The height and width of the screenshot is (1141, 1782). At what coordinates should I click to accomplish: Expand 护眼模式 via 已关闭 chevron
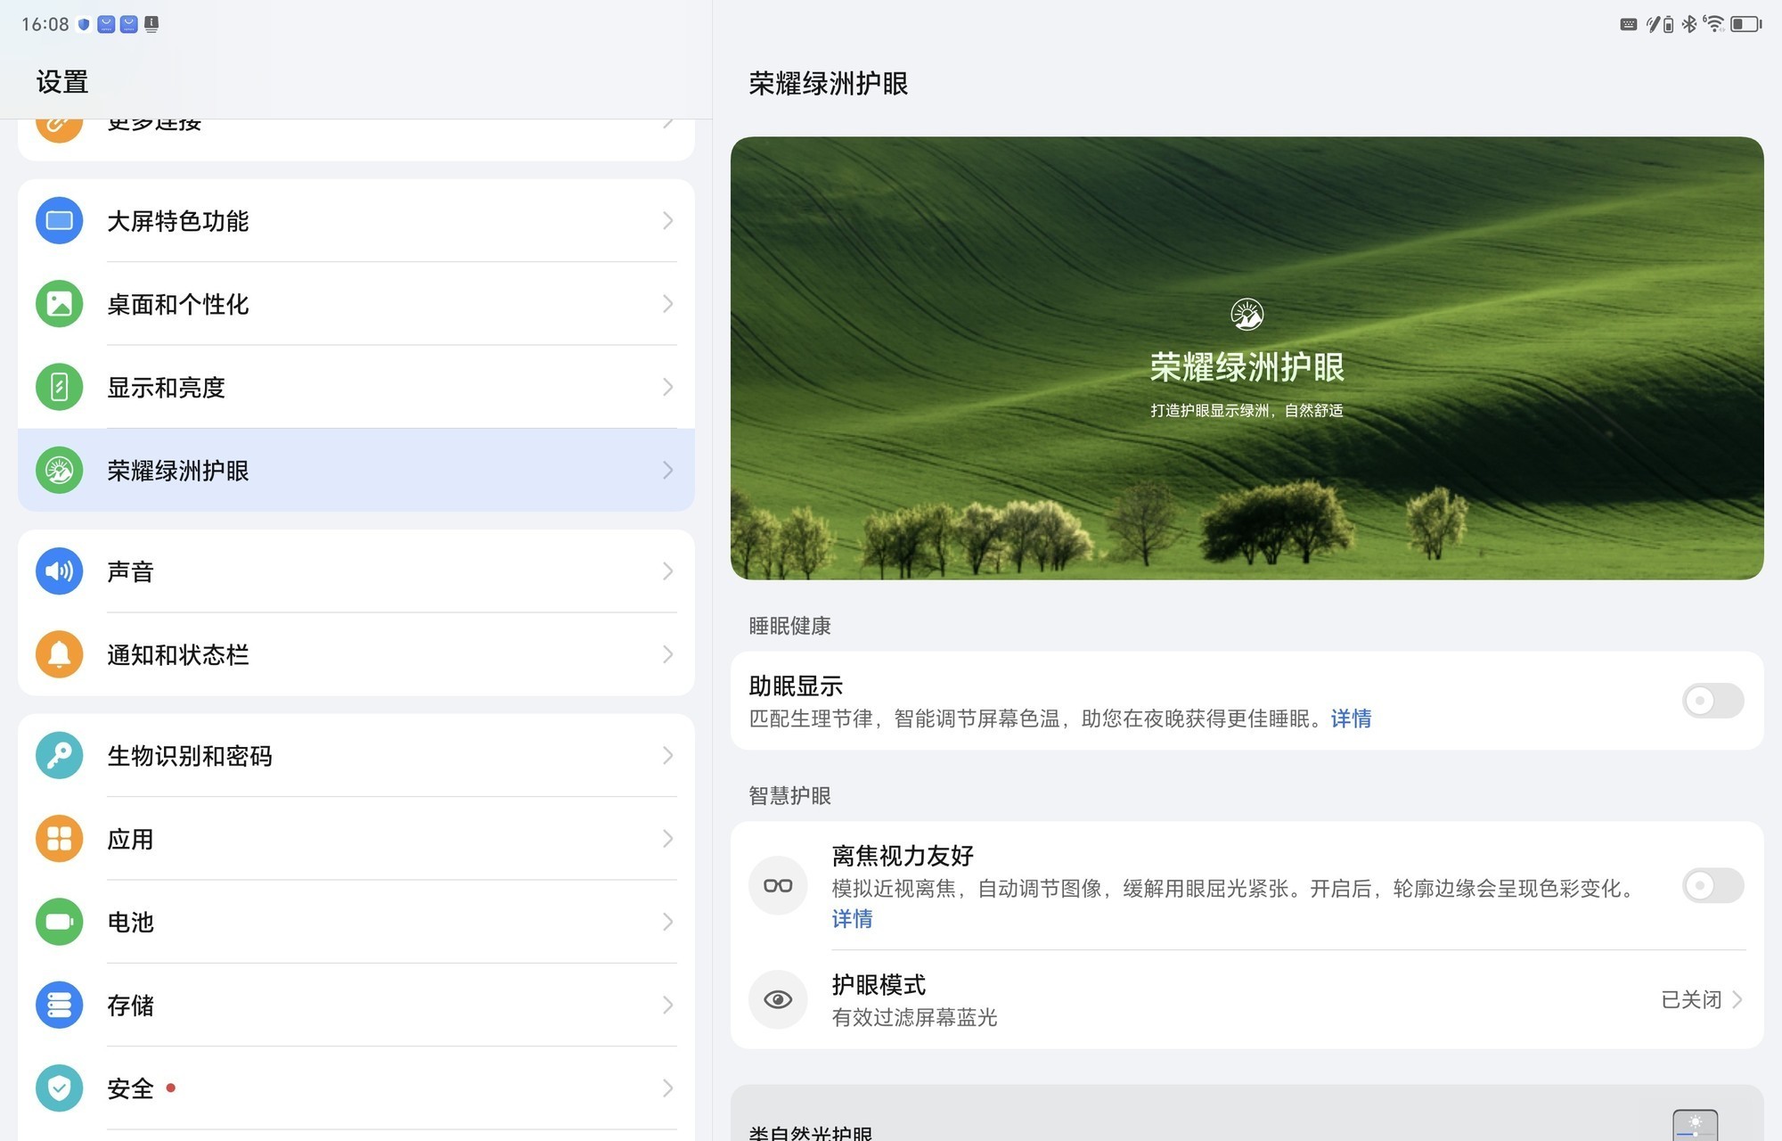1736,999
